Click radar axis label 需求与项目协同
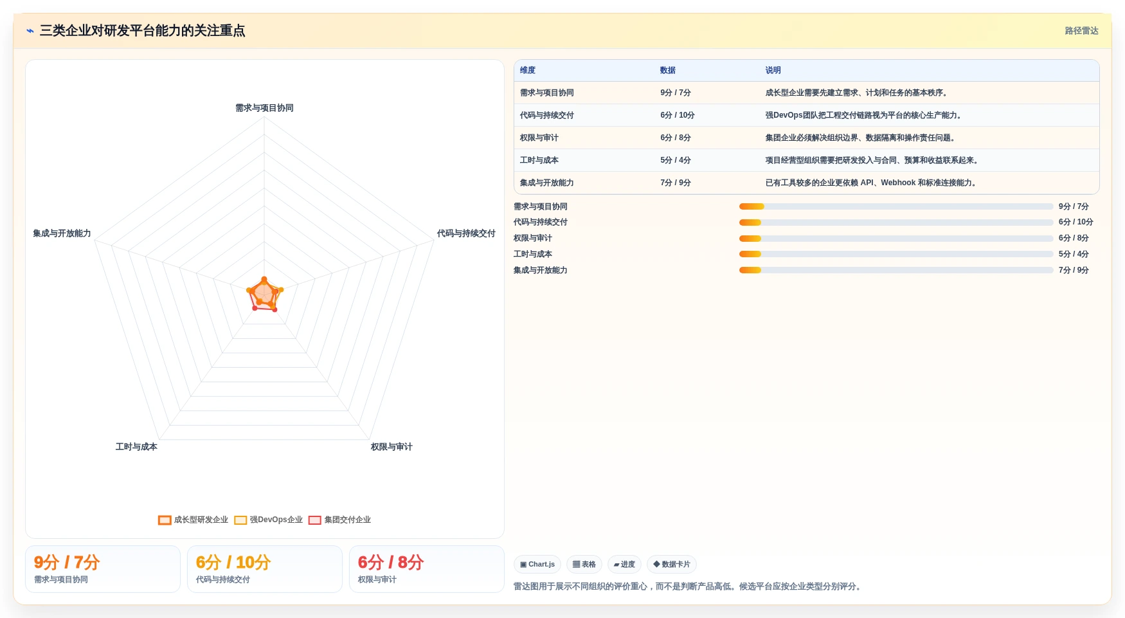Image resolution: width=1125 pixels, height=618 pixels. click(264, 108)
